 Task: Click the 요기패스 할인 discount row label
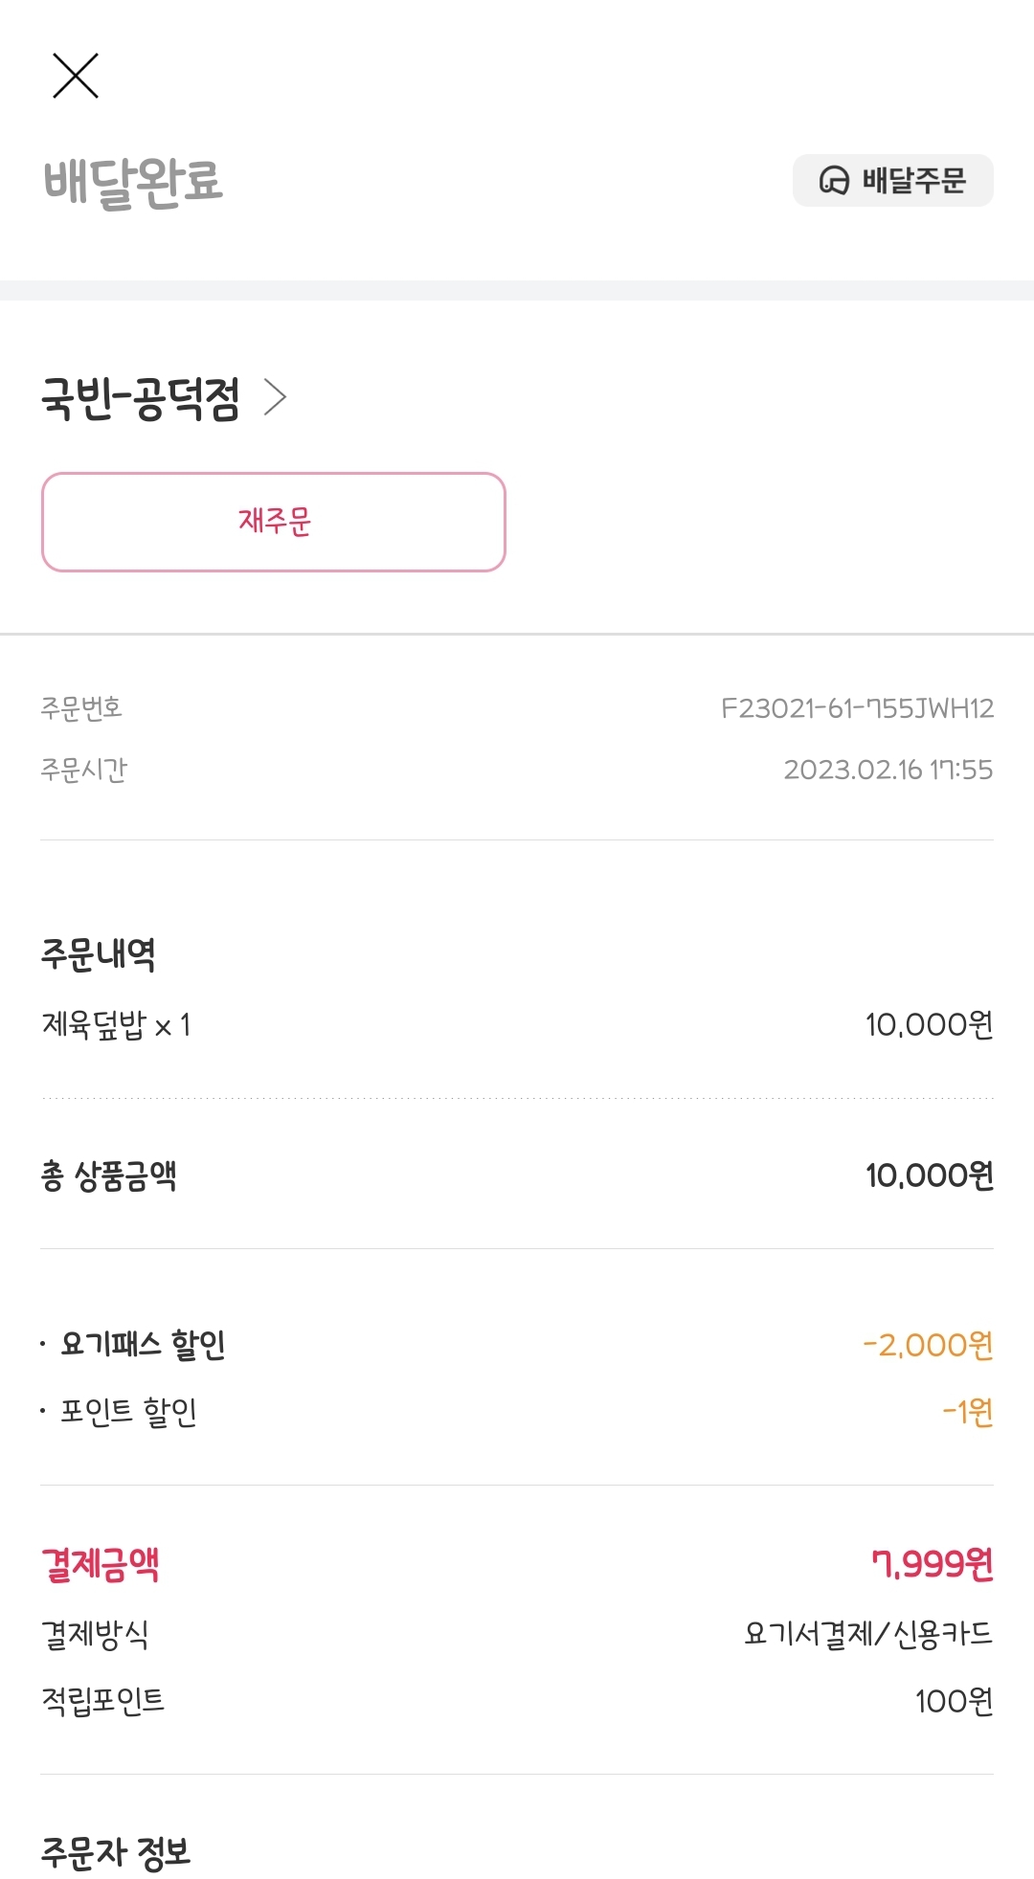pos(143,1344)
